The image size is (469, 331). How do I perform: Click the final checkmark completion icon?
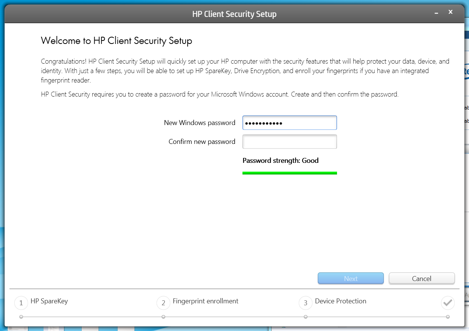[448, 303]
